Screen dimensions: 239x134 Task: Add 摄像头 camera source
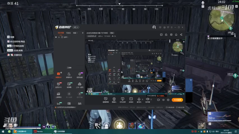coord(114,100)
